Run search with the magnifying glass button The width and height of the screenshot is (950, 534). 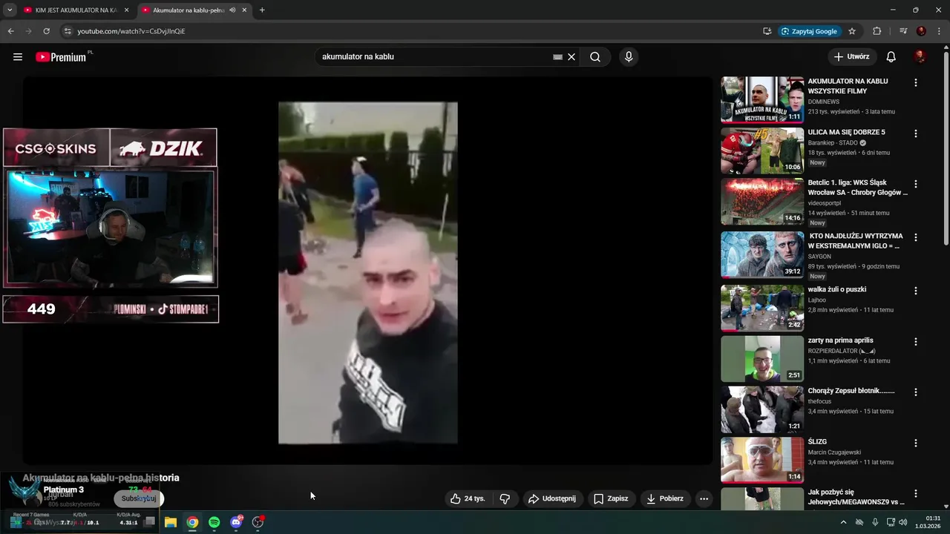[595, 57]
